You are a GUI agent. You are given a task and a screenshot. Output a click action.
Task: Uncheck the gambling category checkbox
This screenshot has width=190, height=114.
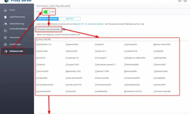pyautogui.click(x=66, y=71)
